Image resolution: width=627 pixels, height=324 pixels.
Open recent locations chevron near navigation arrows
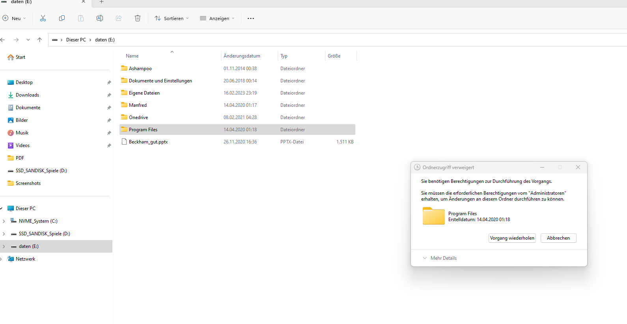(28, 40)
